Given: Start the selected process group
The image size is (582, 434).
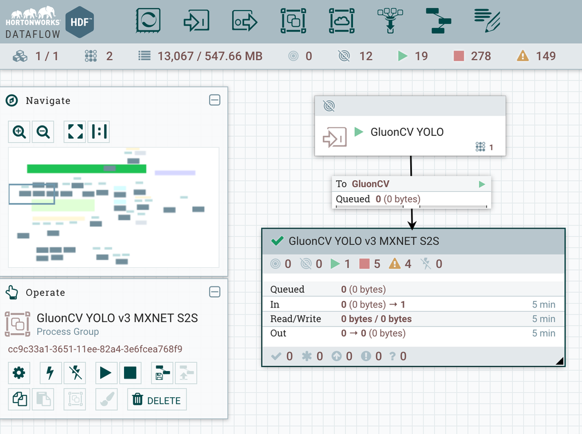Looking at the screenshot, I should pos(106,373).
